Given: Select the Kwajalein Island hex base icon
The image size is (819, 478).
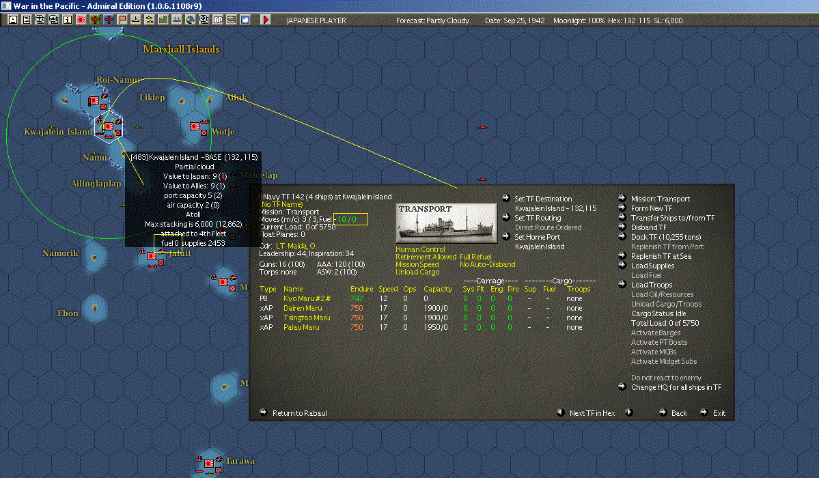Looking at the screenshot, I should 109,126.
